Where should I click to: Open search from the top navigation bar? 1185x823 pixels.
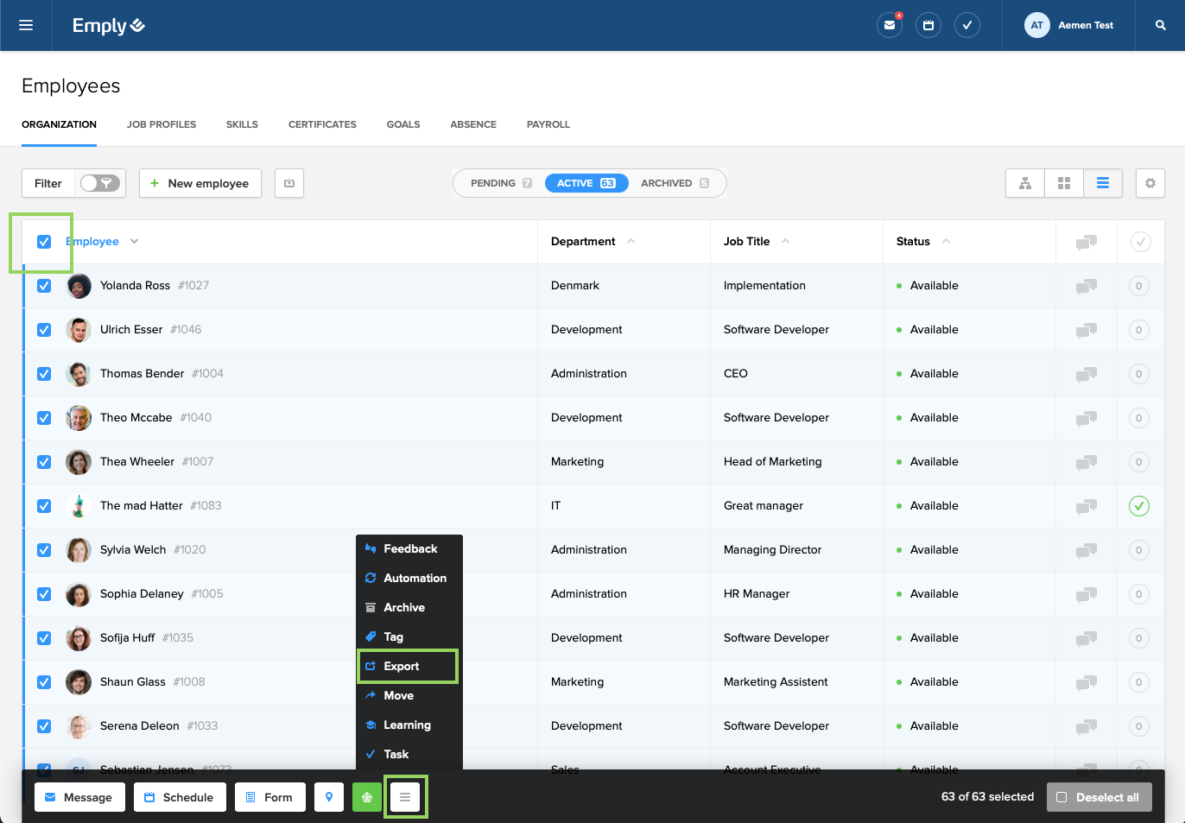click(1160, 25)
